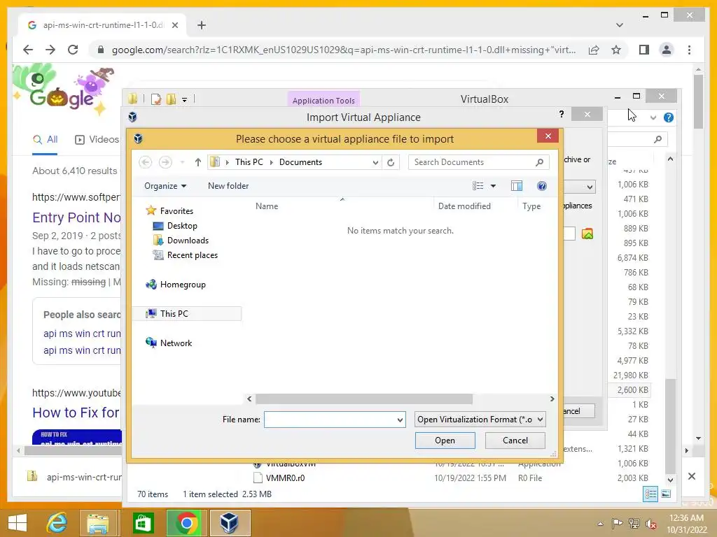Open Windows Store from the taskbar
The width and height of the screenshot is (717, 537).
(143, 522)
